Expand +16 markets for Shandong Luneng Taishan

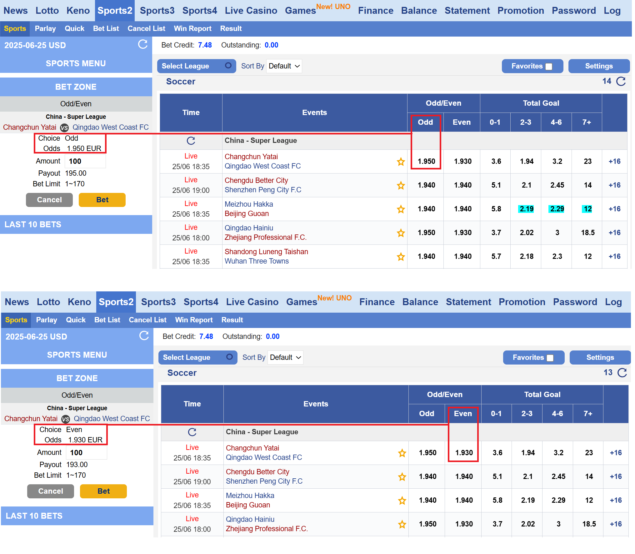(x=614, y=256)
